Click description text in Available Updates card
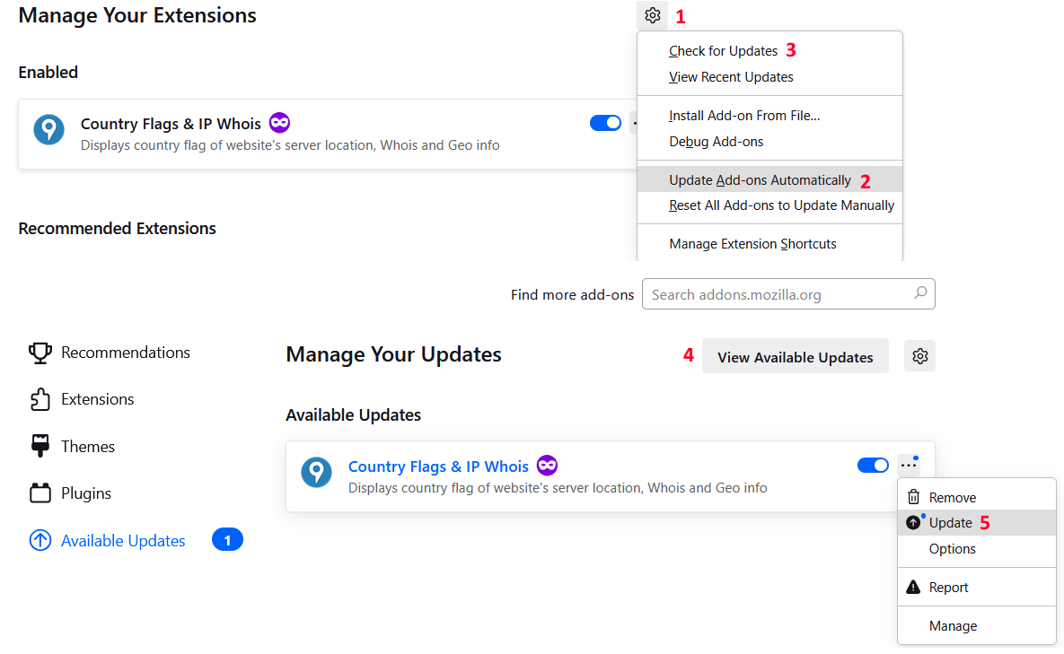 [557, 488]
